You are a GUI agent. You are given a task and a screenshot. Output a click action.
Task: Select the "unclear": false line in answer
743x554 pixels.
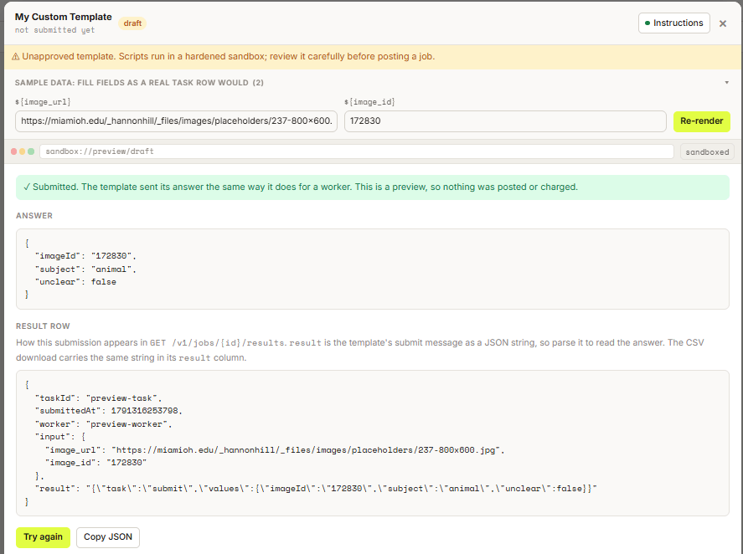[75, 282]
